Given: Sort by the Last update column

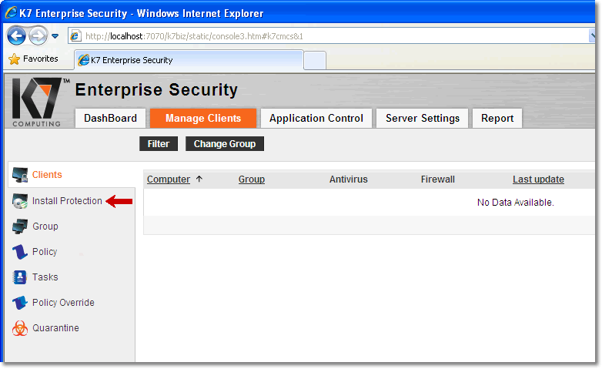Looking at the screenshot, I should [x=538, y=179].
